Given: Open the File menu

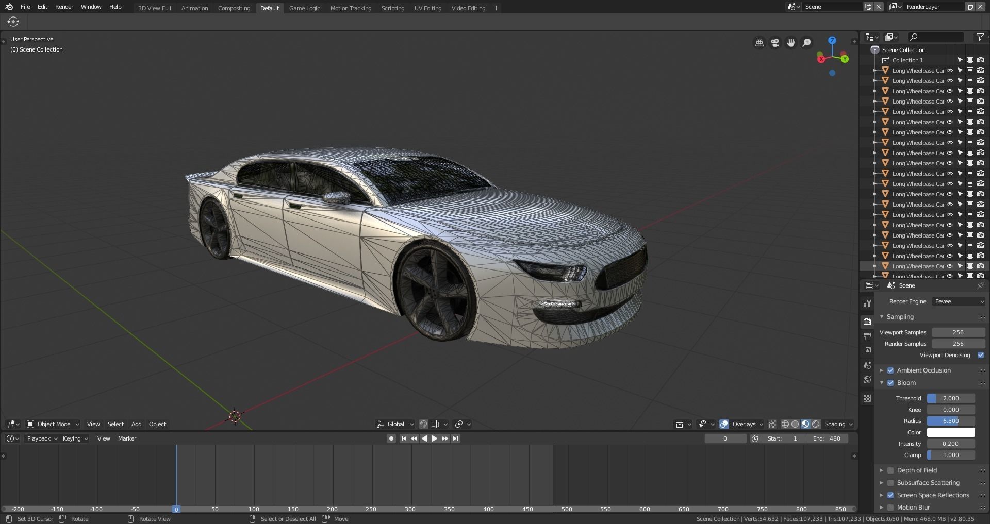Looking at the screenshot, I should [25, 7].
